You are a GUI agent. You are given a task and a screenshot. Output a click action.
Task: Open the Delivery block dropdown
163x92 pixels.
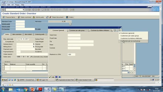coord(34,44)
